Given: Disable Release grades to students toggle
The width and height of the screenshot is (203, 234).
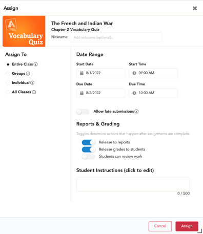Looking at the screenshot, I should pos(89,150).
